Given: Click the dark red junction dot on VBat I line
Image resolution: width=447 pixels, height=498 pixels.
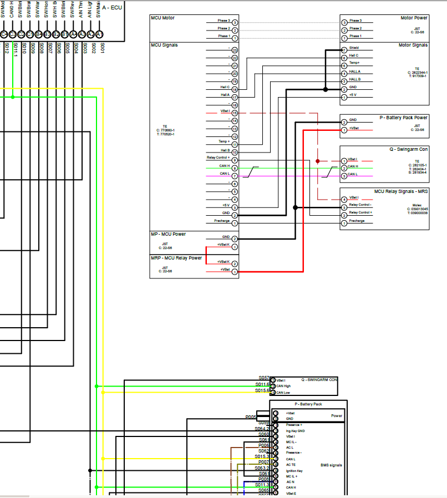Looking at the screenshot, I should tap(318, 161).
